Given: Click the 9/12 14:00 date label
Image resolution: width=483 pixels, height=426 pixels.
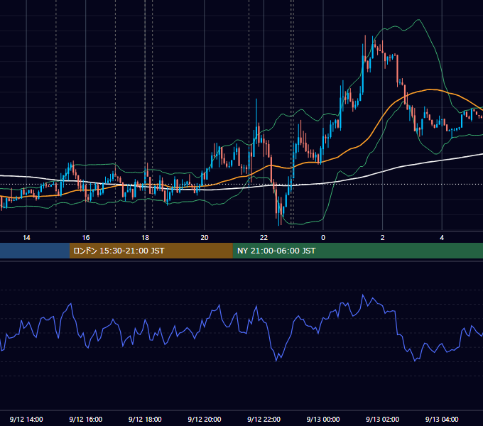Looking at the screenshot, I should click(26, 419).
